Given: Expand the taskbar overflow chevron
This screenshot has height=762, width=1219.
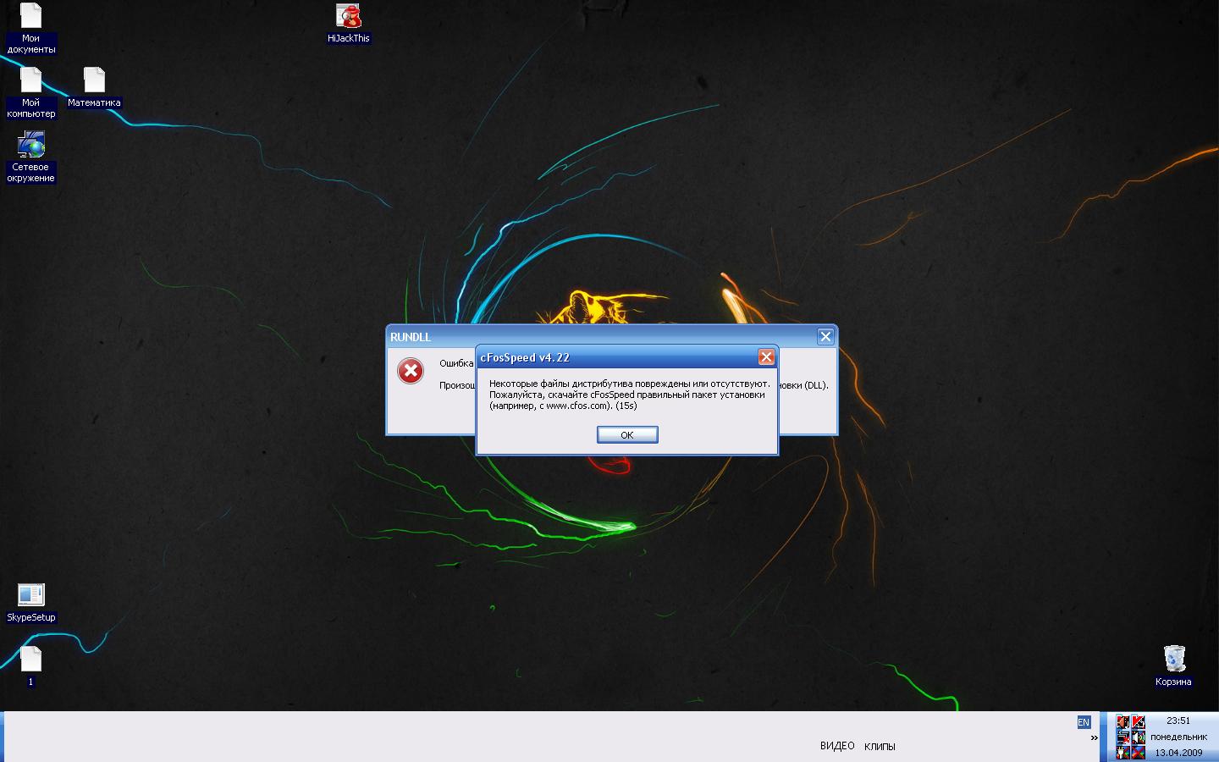Looking at the screenshot, I should pos(1094,737).
